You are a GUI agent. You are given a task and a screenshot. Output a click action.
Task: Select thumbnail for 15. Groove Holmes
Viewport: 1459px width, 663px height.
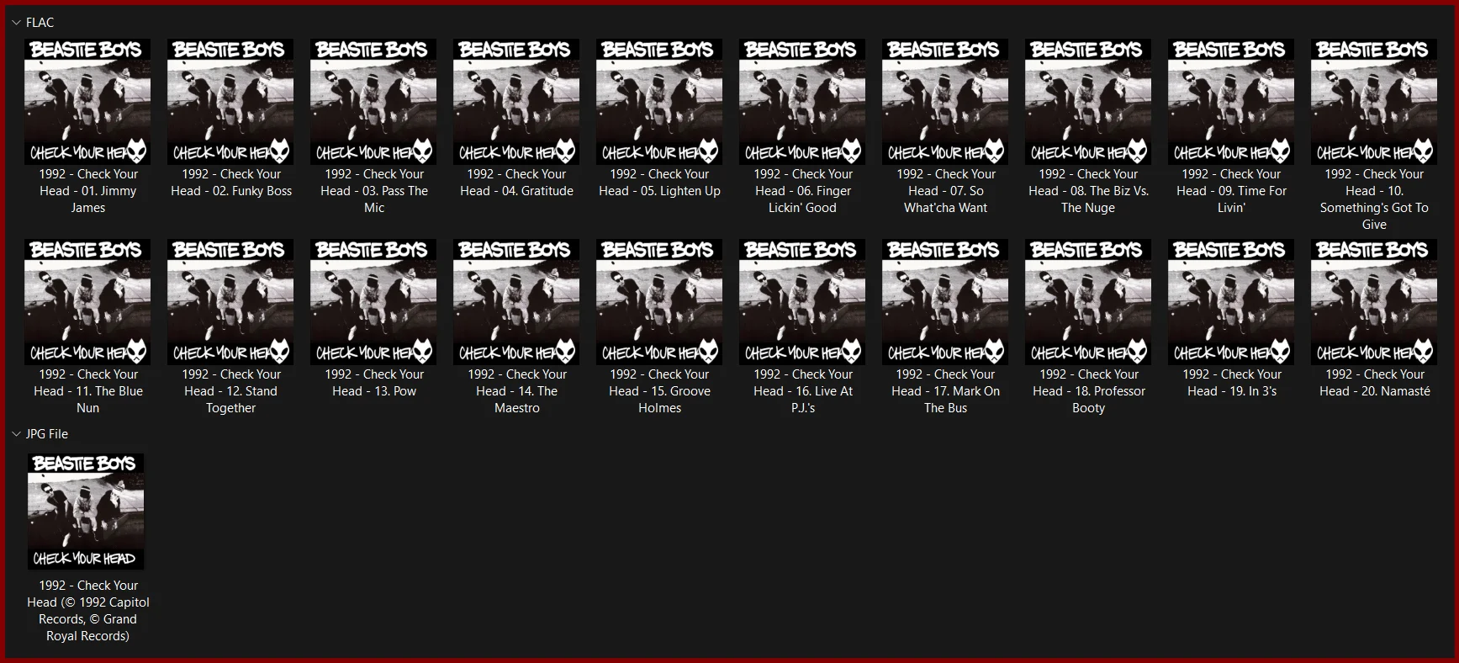[659, 301]
